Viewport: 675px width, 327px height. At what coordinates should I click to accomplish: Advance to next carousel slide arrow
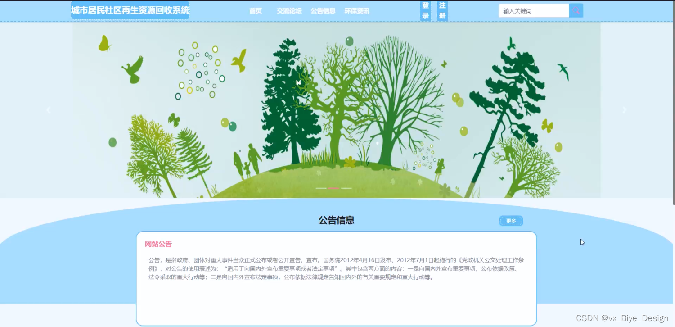[624, 110]
